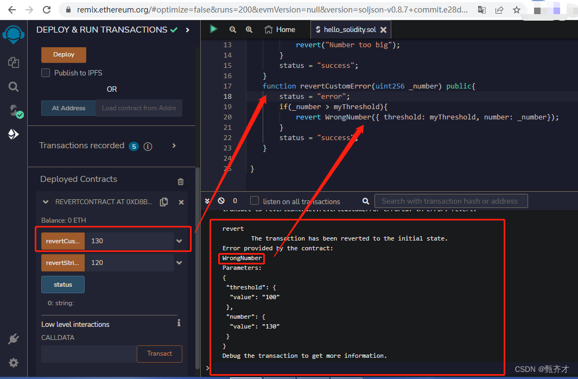Run script with the green play icon

pyautogui.click(x=213, y=29)
